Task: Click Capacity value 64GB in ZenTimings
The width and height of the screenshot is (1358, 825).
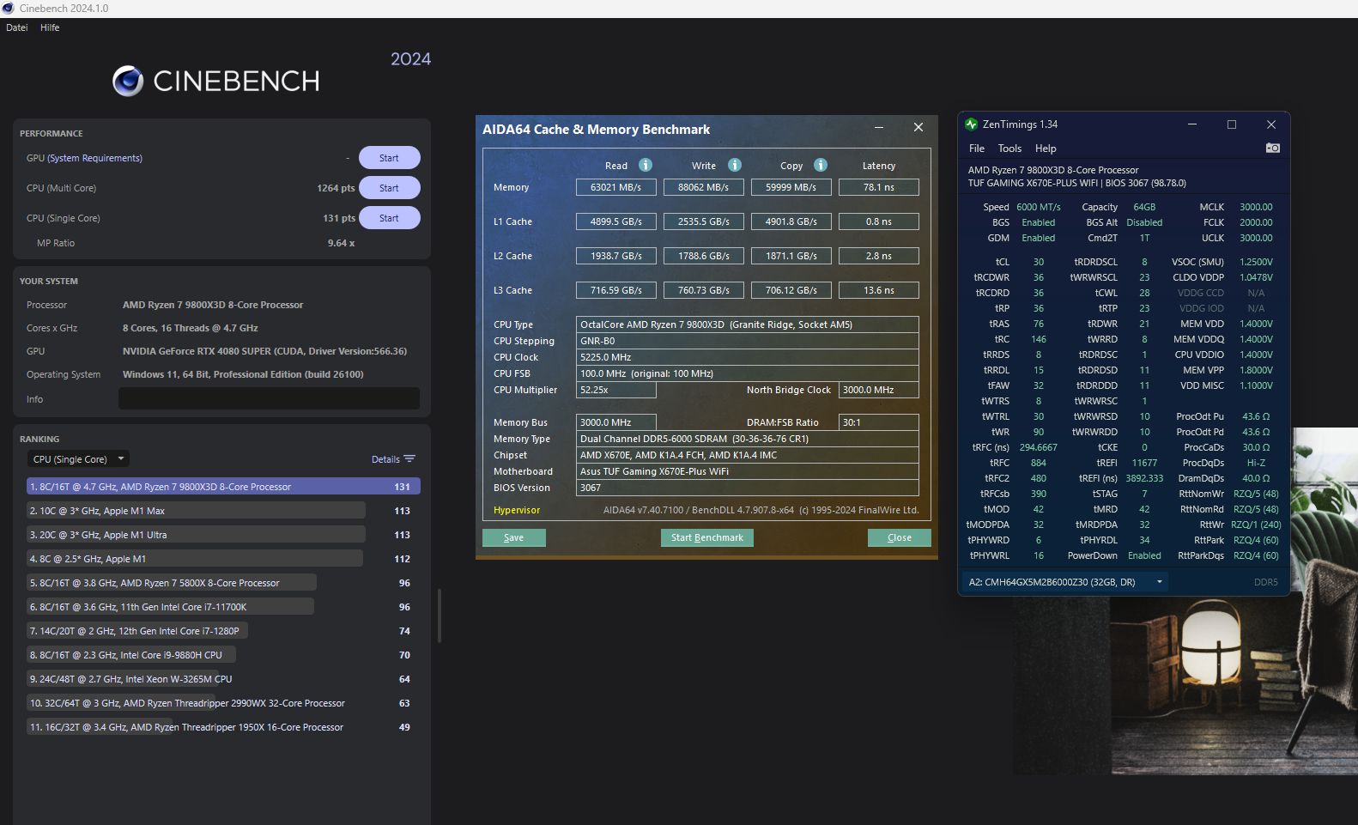Action: (1144, 207)
